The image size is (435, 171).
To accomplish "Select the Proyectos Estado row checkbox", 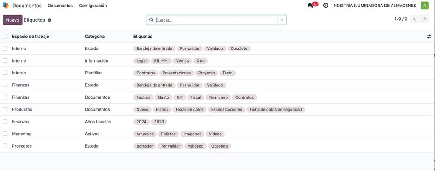I will [5, 146].
